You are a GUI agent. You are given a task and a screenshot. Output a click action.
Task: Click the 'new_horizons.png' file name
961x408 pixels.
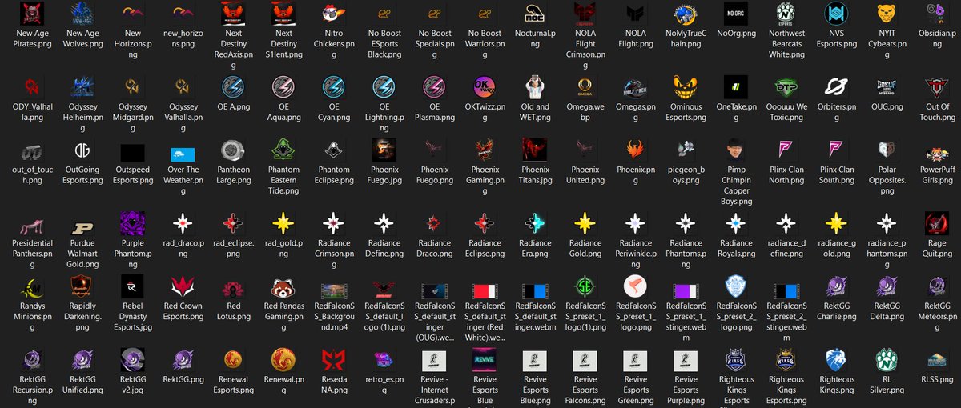[x=183, y=38]
